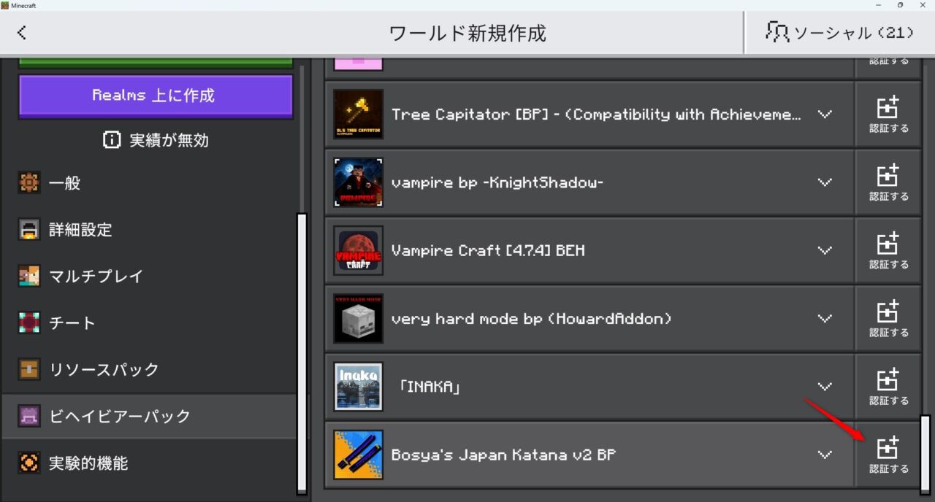This screenshot has height=502, width=935.
Task: Click the 実験的機能 orange icon
Action: [29, 463]
